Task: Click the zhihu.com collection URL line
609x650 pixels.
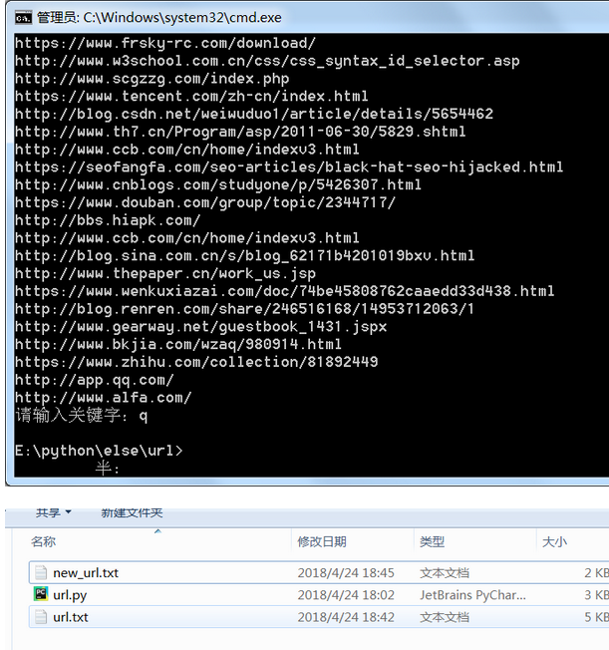Action: tap(196, 362)
